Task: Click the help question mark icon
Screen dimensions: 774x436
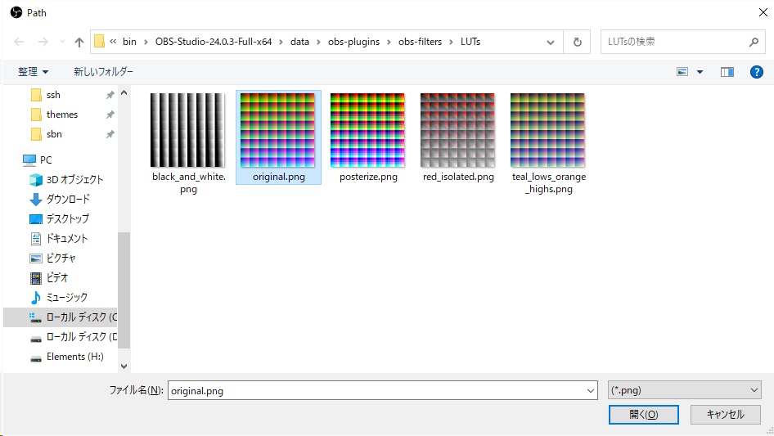Action: [x=756, y=72]
